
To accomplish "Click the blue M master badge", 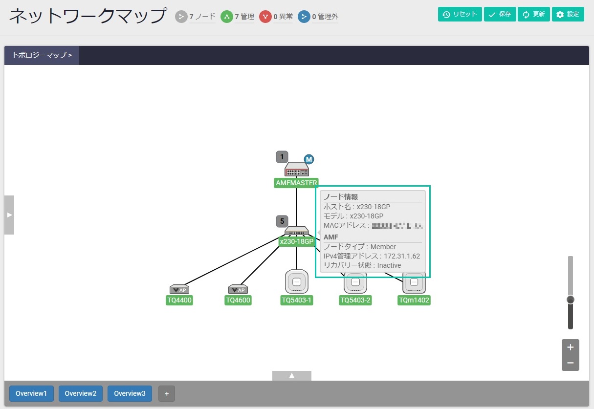I will [309, 159].
